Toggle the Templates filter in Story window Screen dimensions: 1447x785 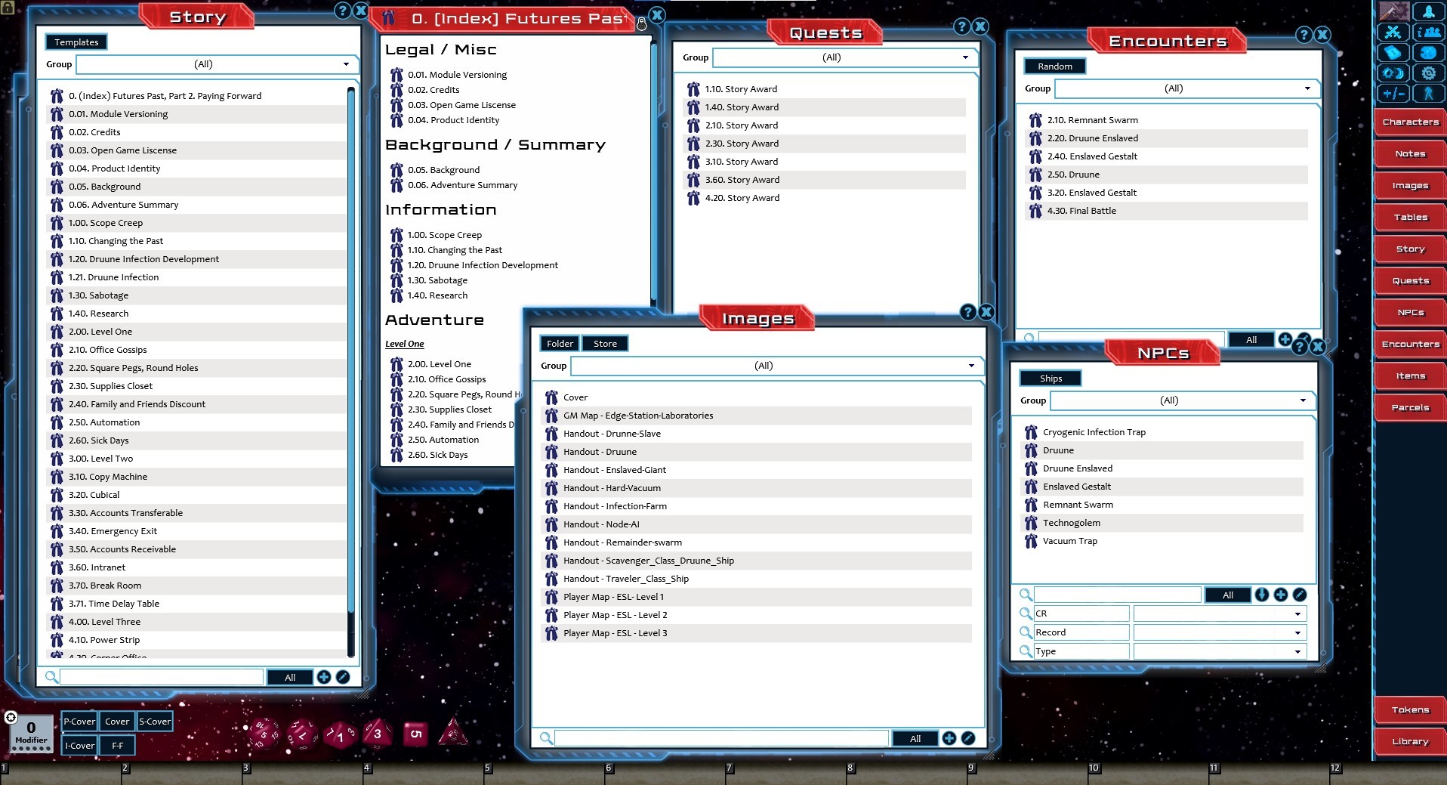tap(76, 42)
